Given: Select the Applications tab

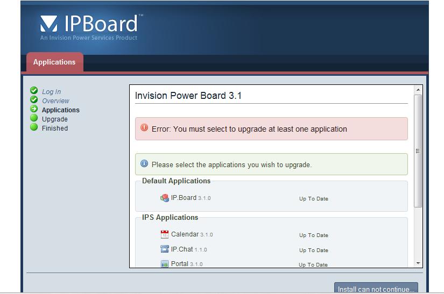Looking at the screenshot, I should click(55, 62).
